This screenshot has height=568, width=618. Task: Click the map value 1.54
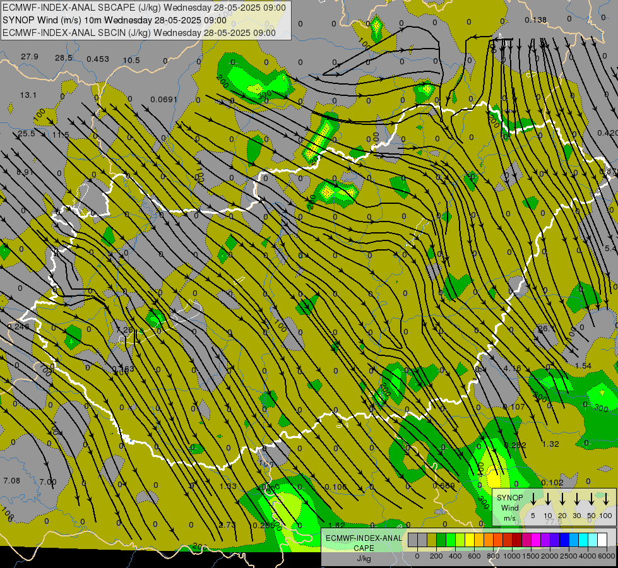[x=583, y=366]
